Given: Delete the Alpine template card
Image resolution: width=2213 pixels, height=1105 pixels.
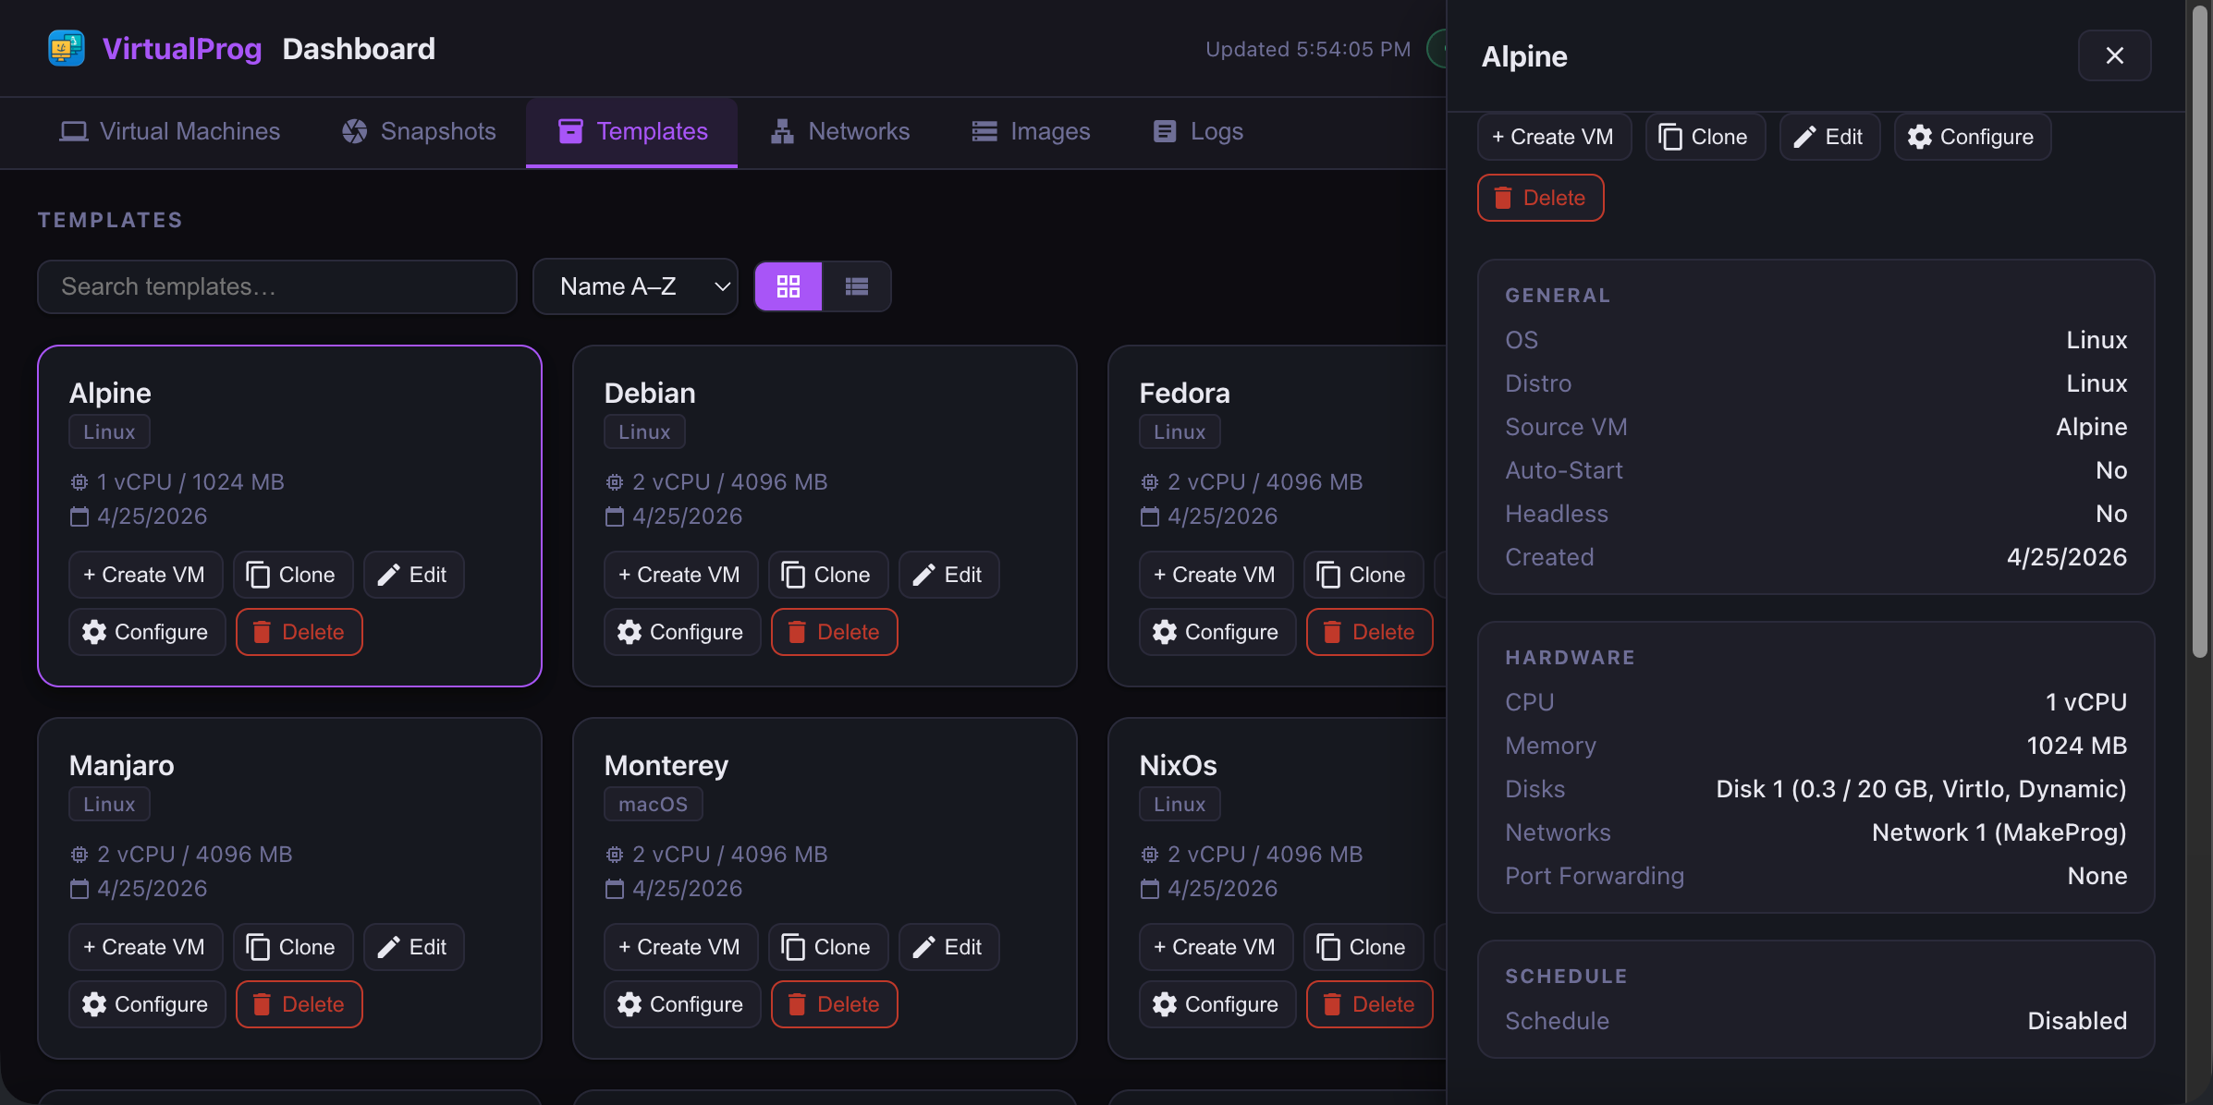Looking at the screenshot, I should 300,632.
